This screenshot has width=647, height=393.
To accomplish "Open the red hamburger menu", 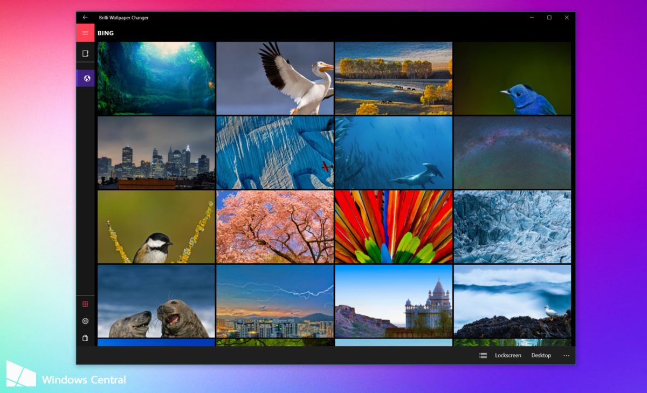I will point(85,33).
